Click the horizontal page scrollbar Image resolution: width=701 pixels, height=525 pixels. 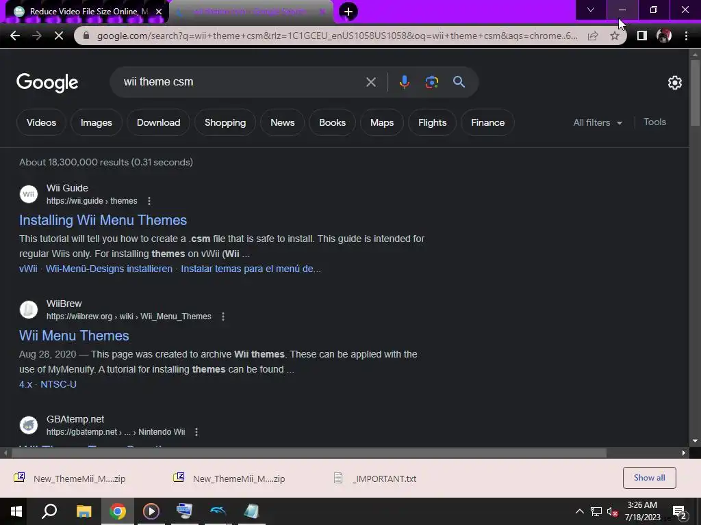[x=309, y=453]
